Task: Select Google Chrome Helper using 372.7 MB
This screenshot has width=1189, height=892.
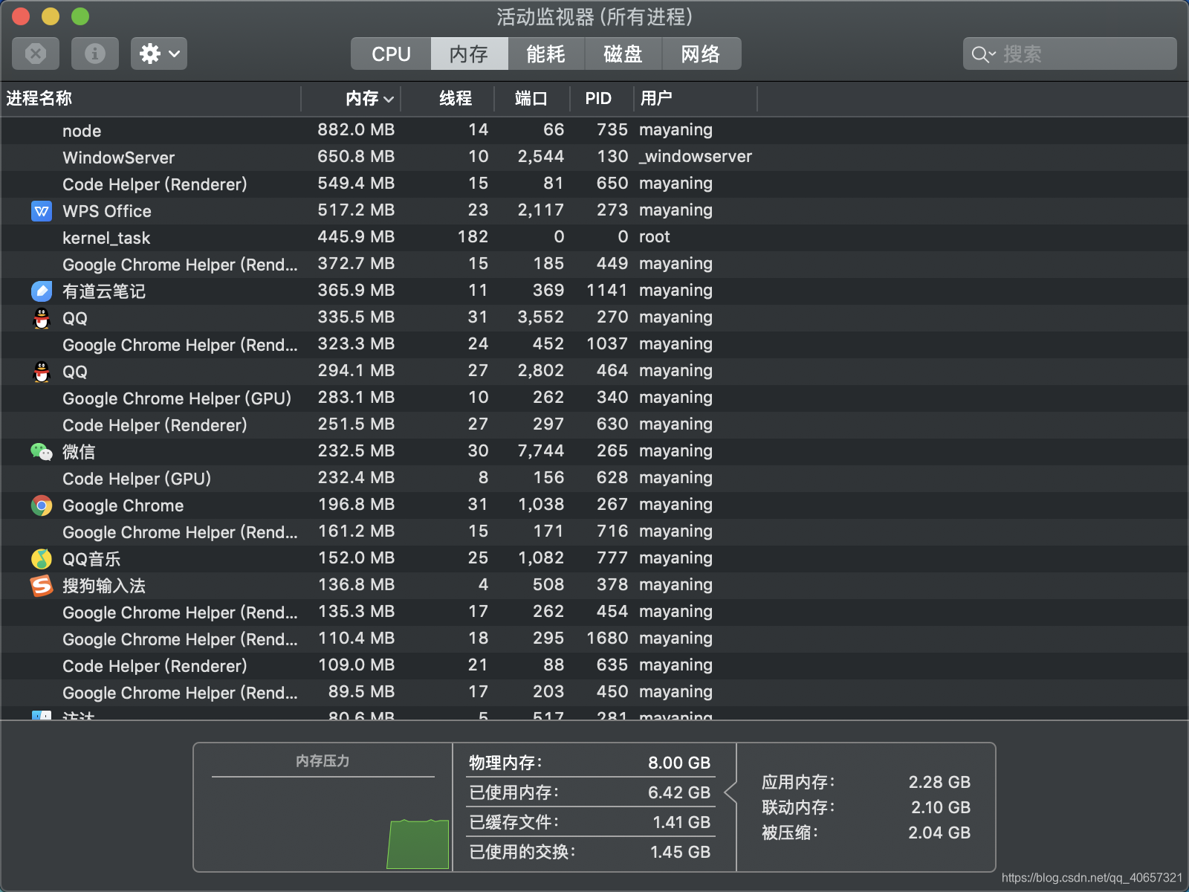Action: tap(594, 265)
